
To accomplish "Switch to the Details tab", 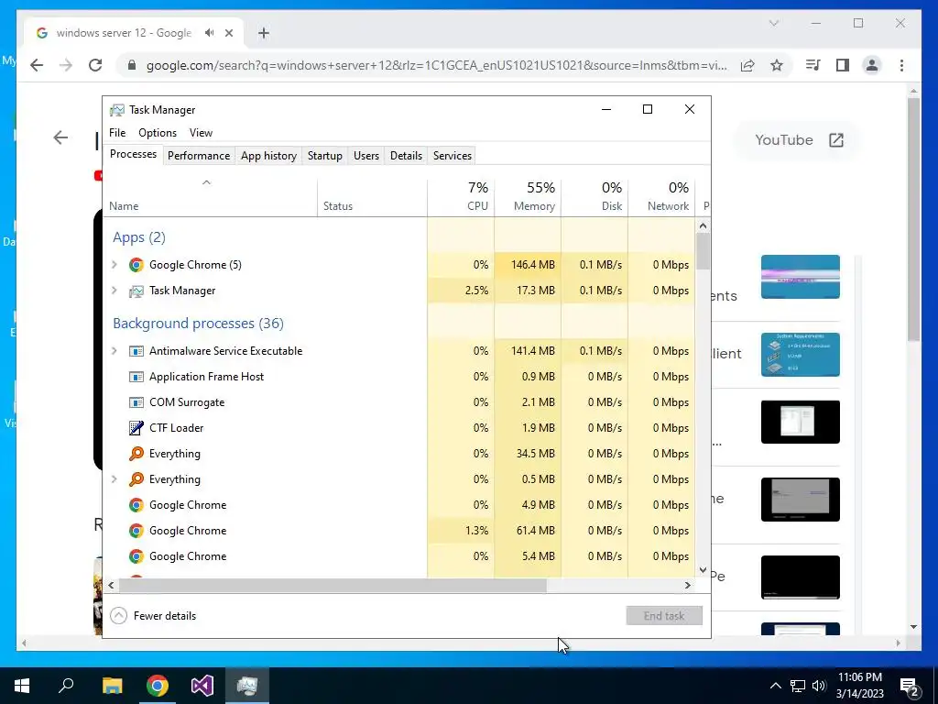I will (x=406, y=156).
